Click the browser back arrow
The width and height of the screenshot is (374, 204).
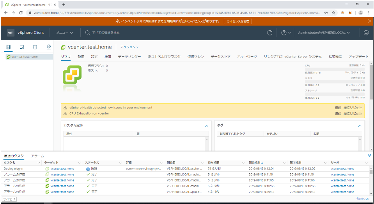tap(6, 13)
